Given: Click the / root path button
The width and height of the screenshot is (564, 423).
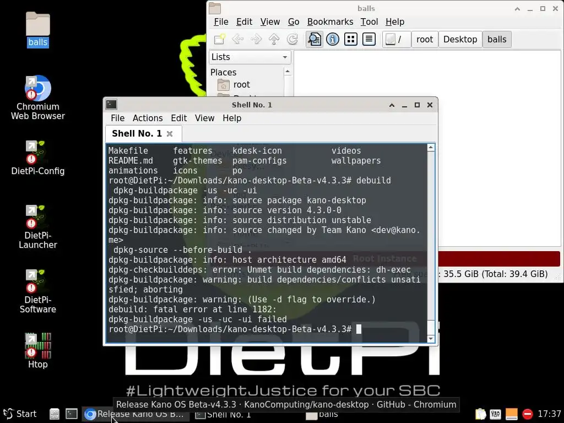Looking at the screenshot, I should pos(396,39).
